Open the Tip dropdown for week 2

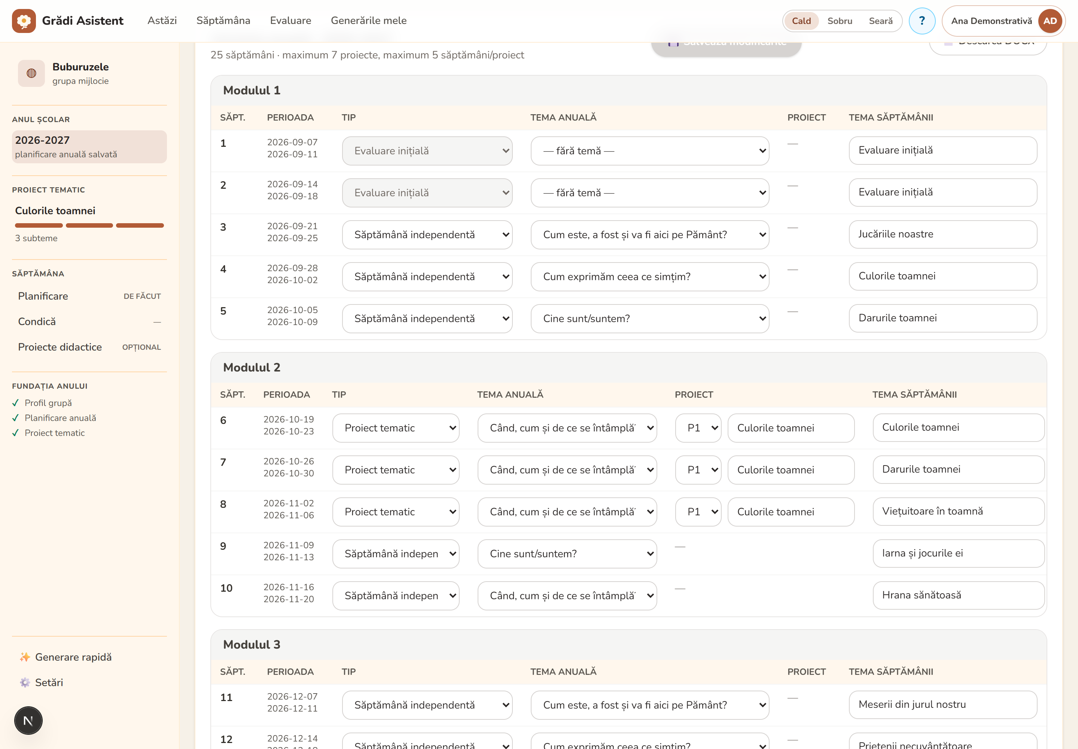pyautogui.click(x=427, y=193)
